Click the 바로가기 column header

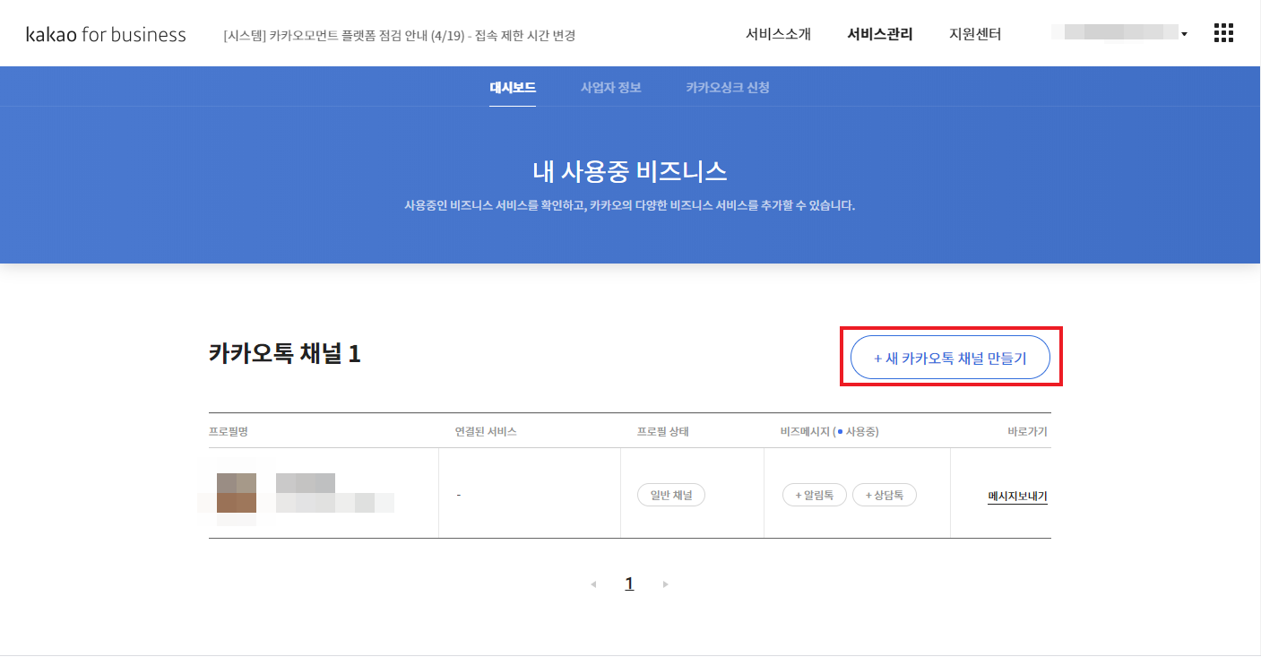click(x=1027, y=431)
